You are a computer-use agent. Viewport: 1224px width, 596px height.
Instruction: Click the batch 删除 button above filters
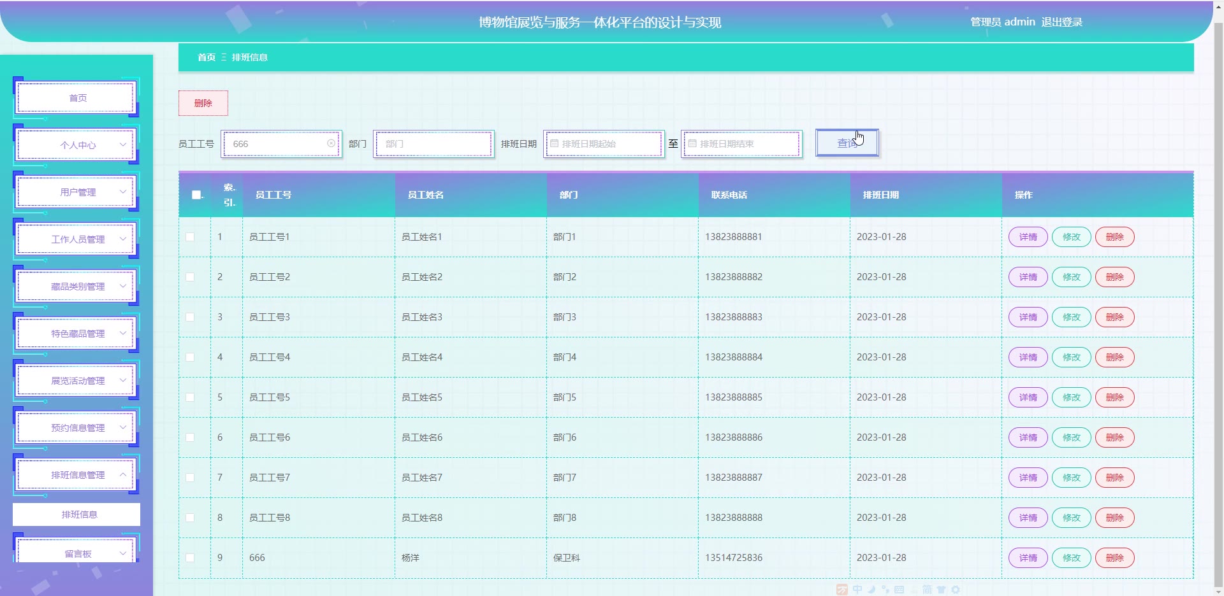[203, 103]
